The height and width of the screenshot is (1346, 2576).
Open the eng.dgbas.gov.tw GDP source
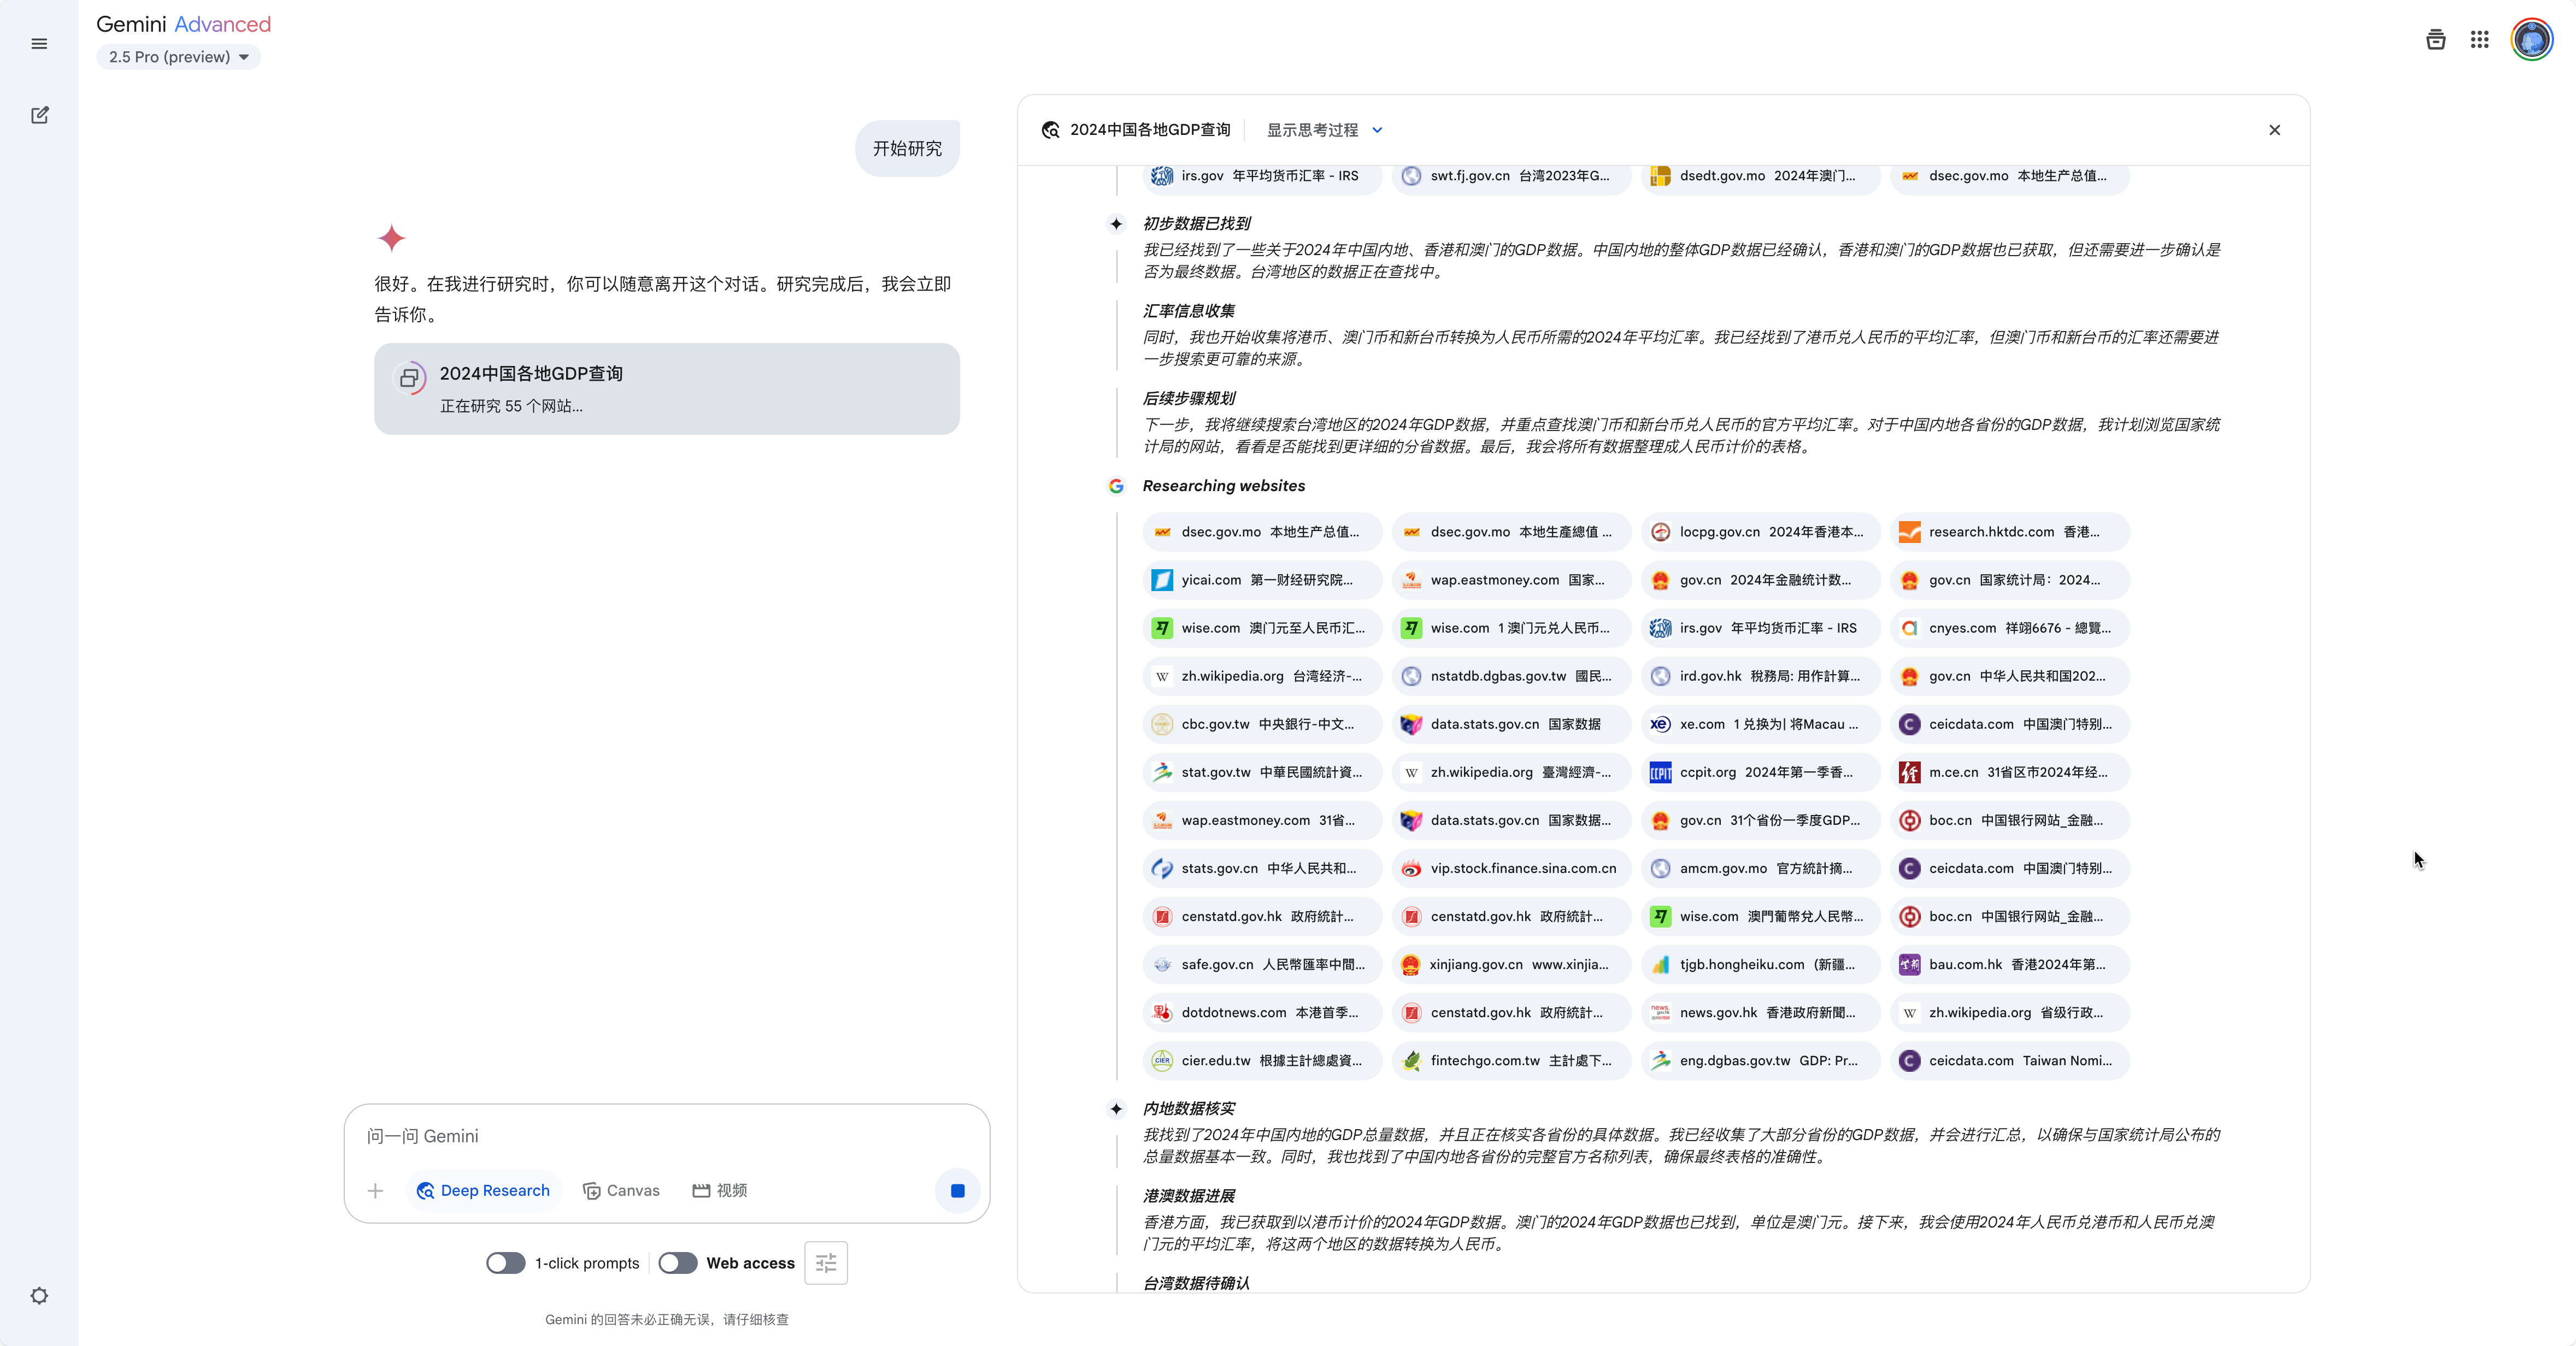[x=1760, y=1060]
